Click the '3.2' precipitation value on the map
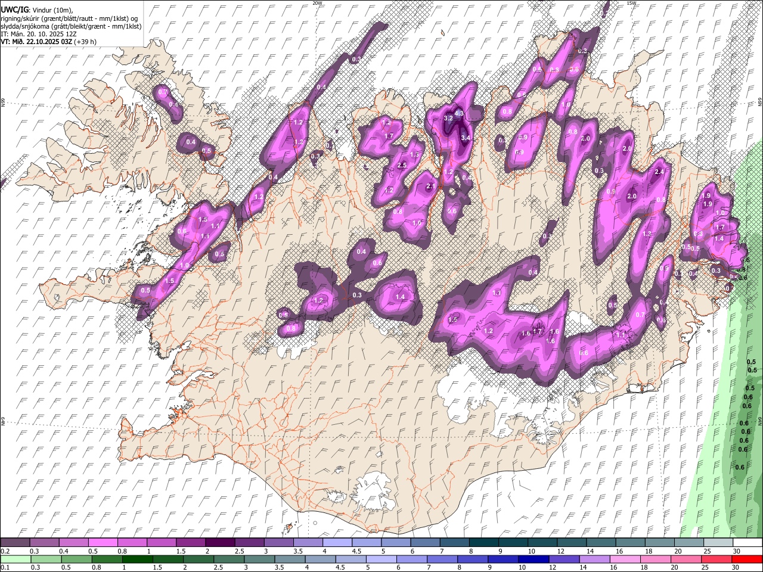 (x=449, y=119)
